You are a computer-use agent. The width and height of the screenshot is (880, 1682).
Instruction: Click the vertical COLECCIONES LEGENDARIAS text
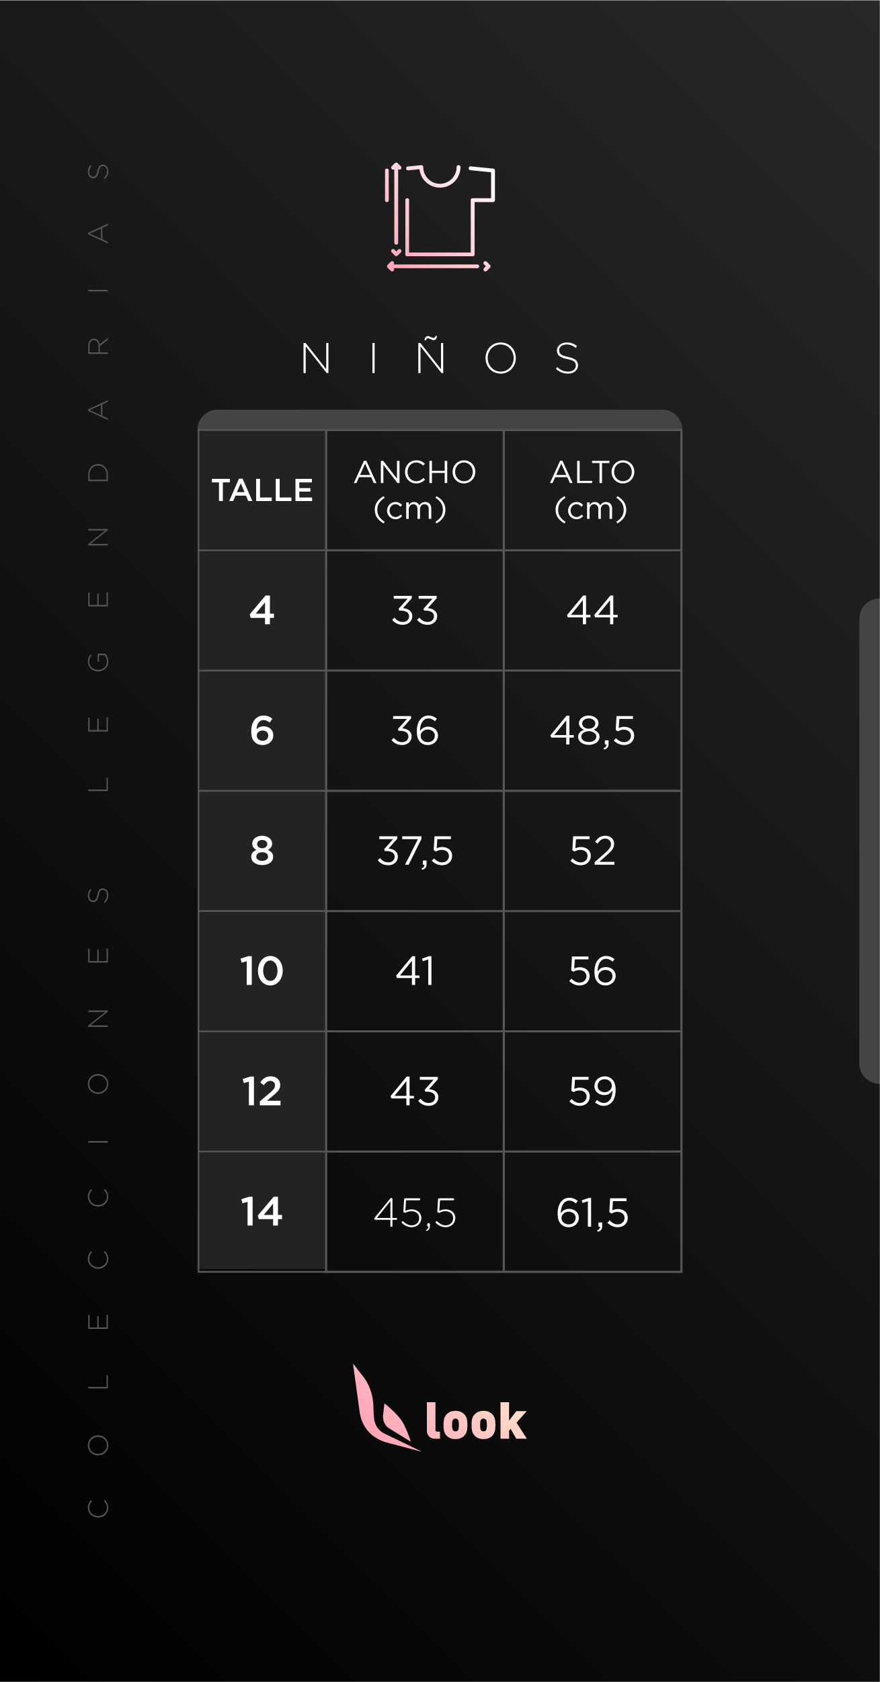click(98, 841)
